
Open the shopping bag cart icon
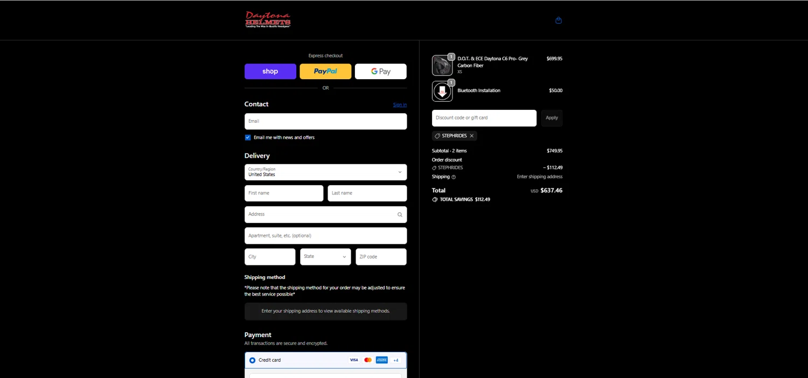pos(559,20)
